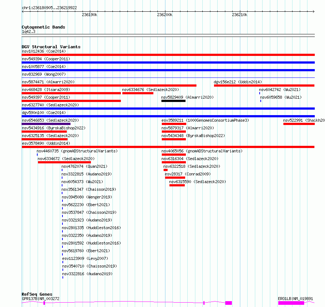Open nsv6315590 (Sedlazeck2020) label
The height and width of the screenshot is (307, 325).
pos(198,182)
